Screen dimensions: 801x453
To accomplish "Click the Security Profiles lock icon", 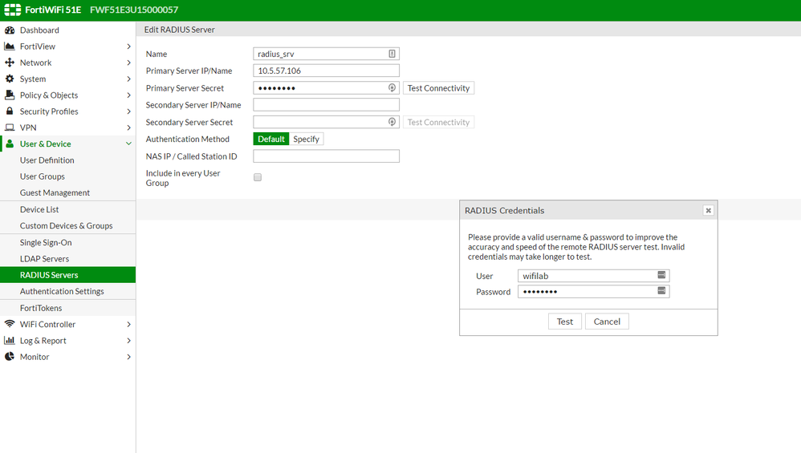I will (9, 111).
